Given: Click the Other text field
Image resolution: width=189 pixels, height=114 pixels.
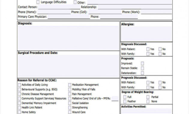Looking at the screenshot, I should [130, 2].
